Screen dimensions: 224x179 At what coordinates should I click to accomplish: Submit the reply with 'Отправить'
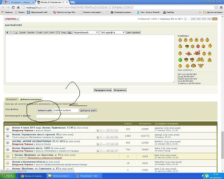pos(120,90)
